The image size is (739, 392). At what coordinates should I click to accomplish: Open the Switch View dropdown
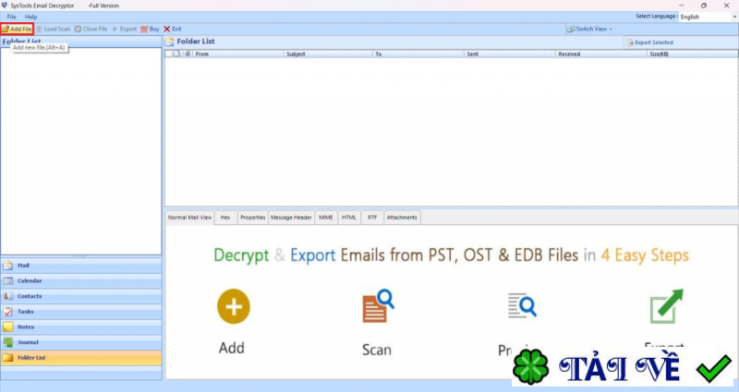[x=589, y=29]
